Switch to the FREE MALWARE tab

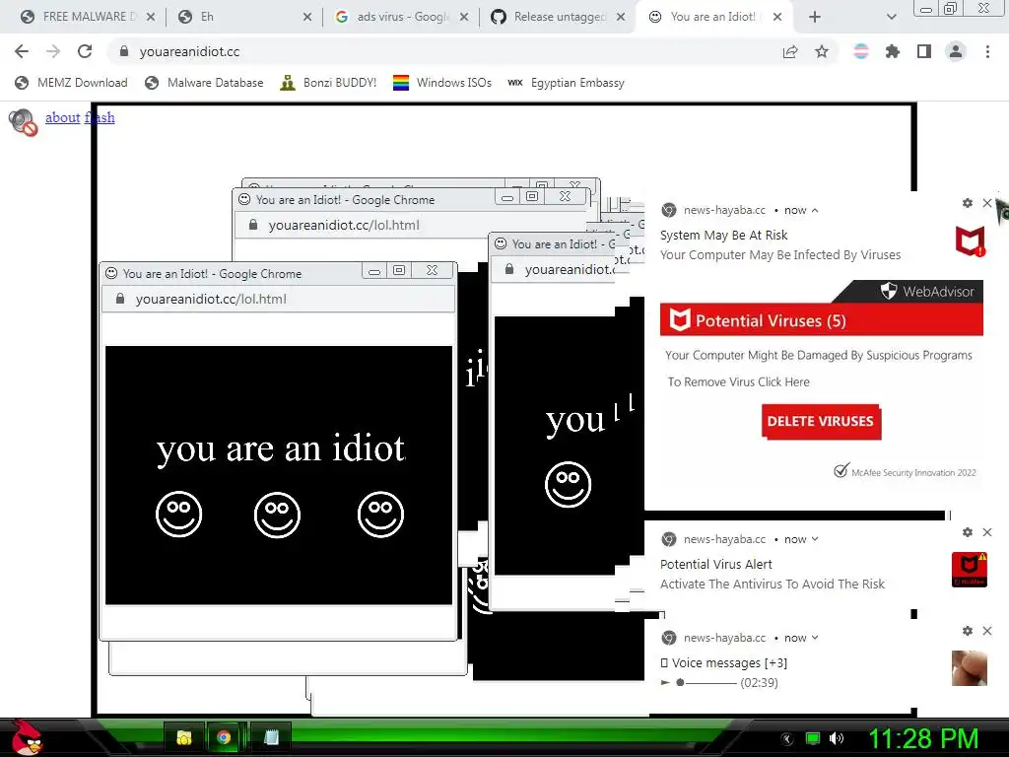88,17
